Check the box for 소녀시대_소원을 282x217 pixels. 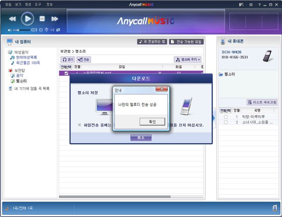tap(226, 123)
